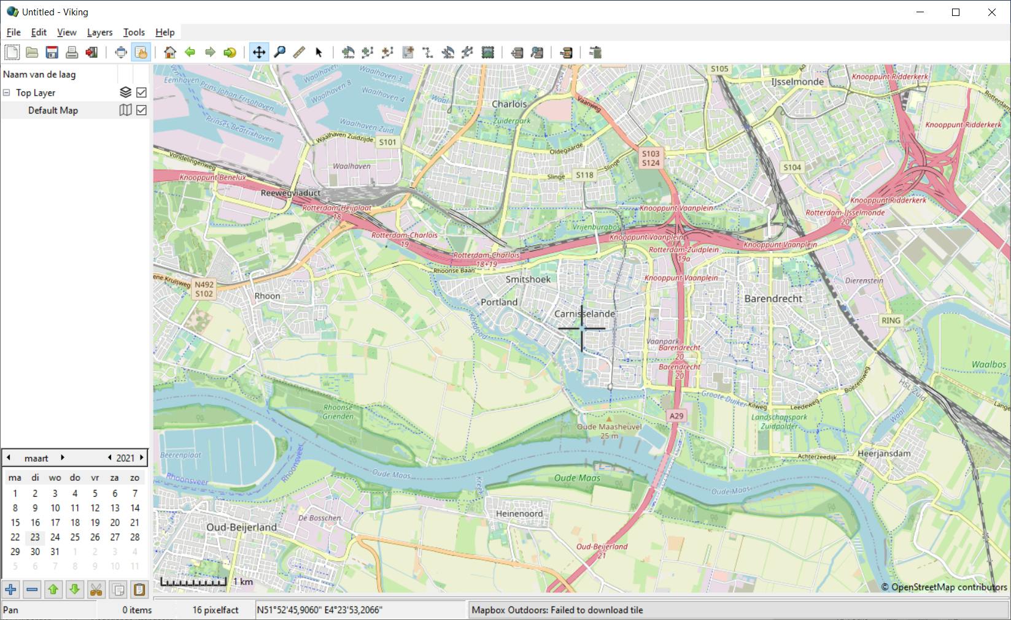Screen dimensions: 1011x620
Task: Click the printer icon
Action: [x=72, y=53]
